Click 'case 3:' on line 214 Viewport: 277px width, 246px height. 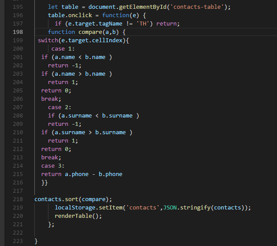point(53,166)
